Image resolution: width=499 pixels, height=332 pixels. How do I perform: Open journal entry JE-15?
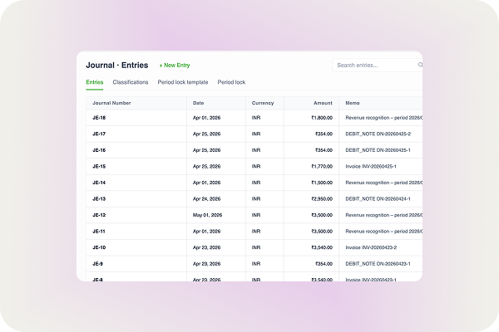click(99, 166)
